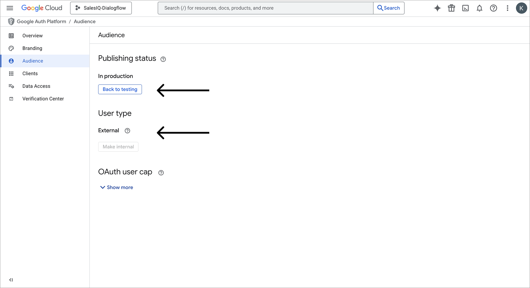
Task: Show help for Publishing status
Action: tap(163, 59)
